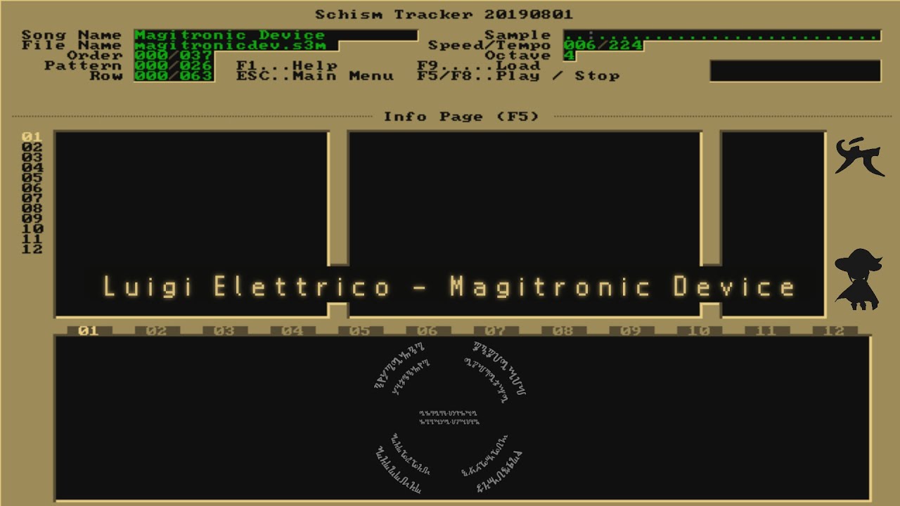The image size is (900, 506).
Task: Select channel 05 in the vertical channel list
Action: pyautogui.click(x=32, y=178)
